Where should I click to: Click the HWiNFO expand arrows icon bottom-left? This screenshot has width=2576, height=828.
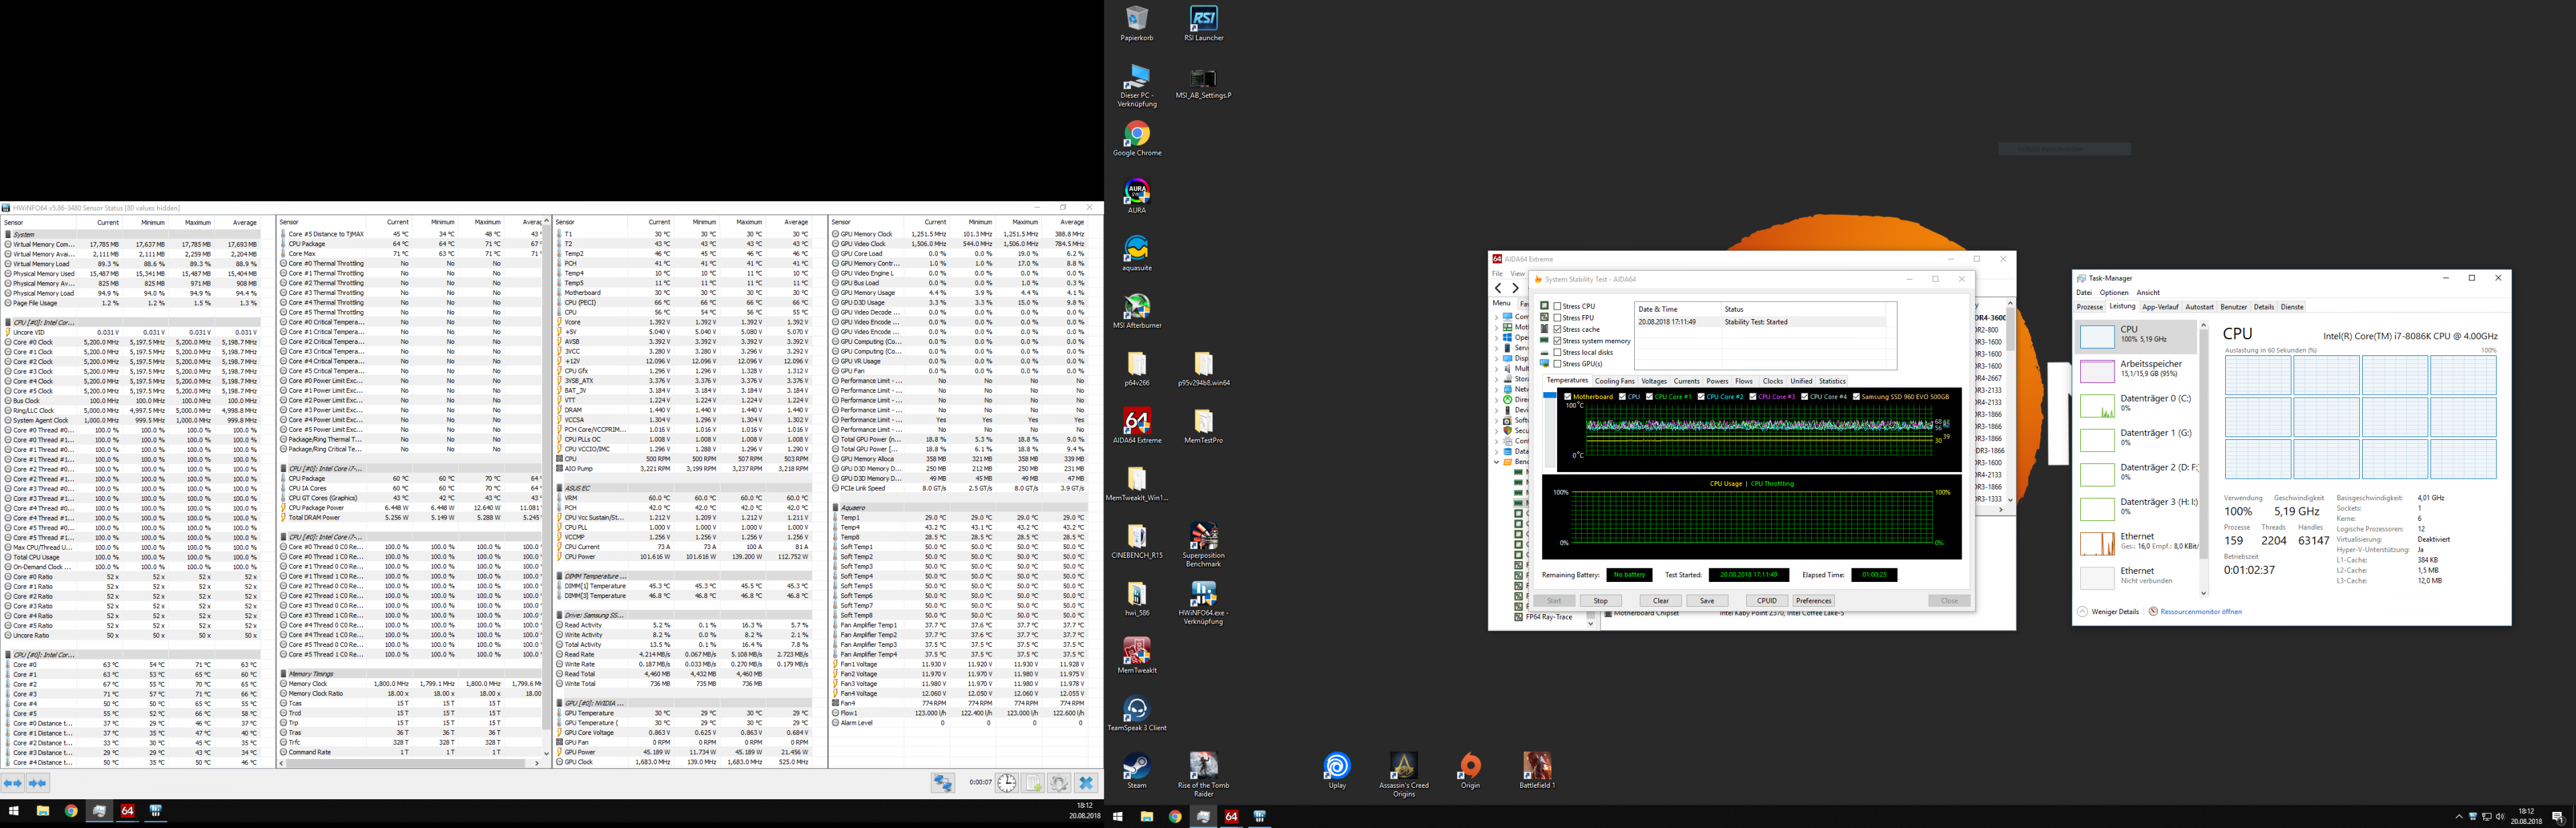tap(13, 784)
